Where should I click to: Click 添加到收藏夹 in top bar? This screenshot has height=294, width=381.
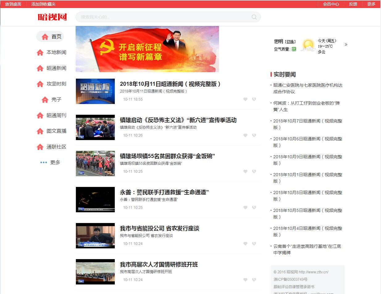pyautogui.click(x=43, y=4)
